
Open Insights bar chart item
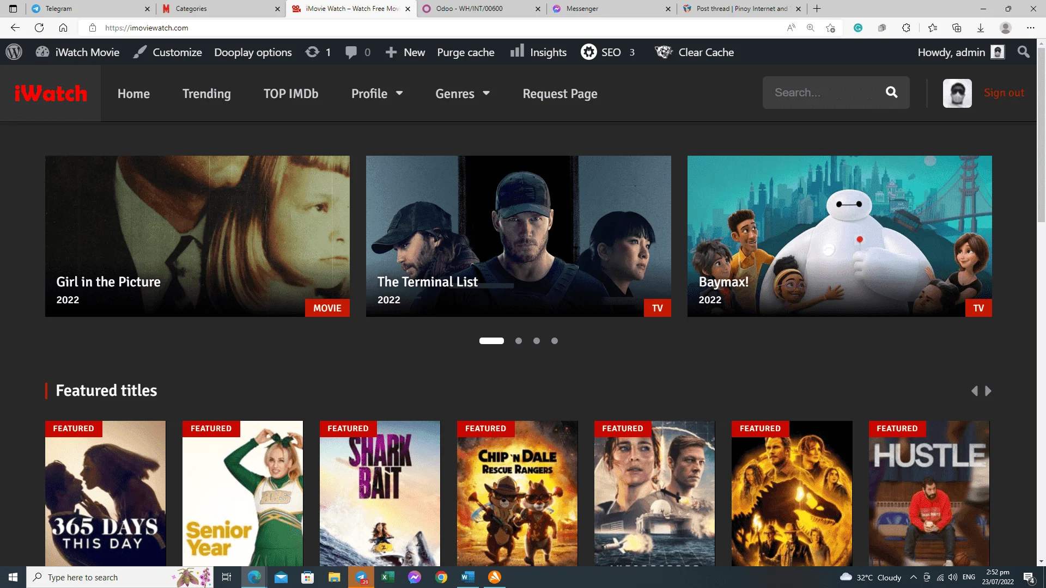(x=538, y=52)
